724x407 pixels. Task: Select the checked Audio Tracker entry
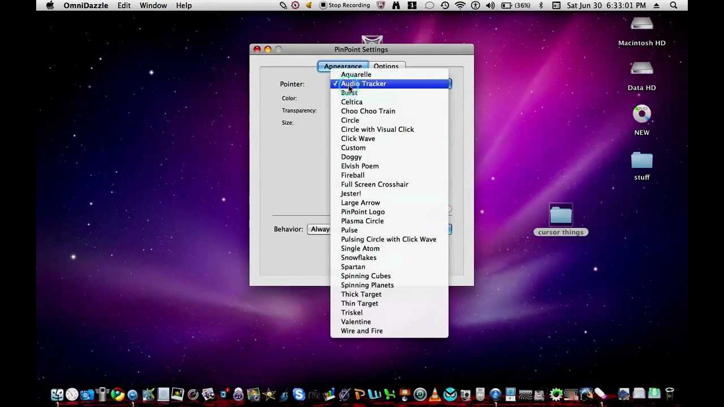[389, 84]
